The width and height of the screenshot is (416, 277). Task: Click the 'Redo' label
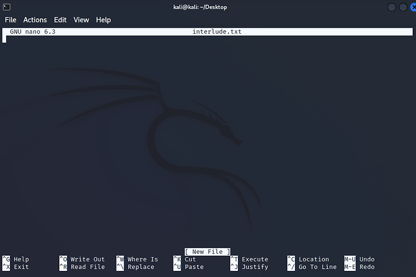pos(367,267)
